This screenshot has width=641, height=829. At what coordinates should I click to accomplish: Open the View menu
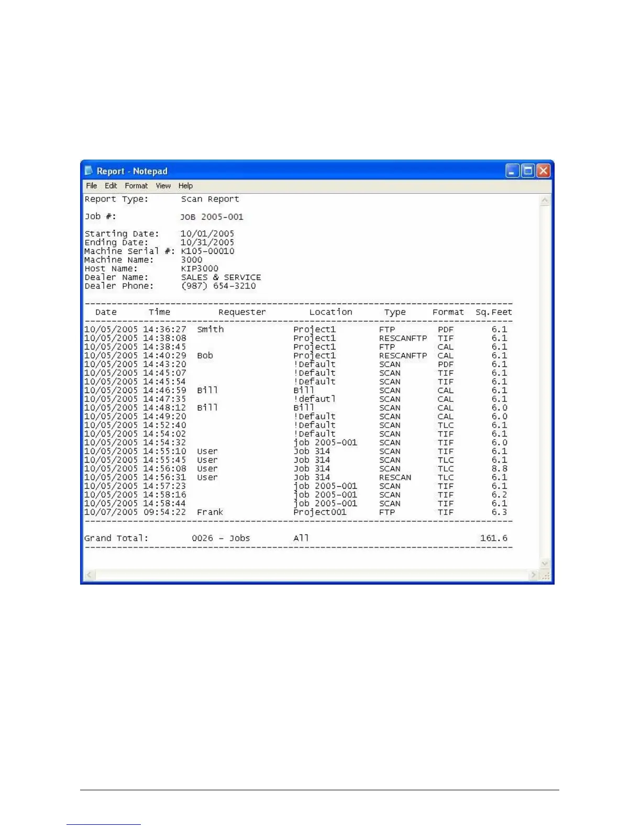(163, 186)
